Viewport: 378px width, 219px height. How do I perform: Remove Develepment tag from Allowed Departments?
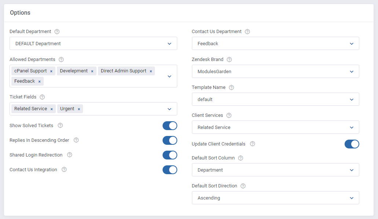(x=92, y=71)
